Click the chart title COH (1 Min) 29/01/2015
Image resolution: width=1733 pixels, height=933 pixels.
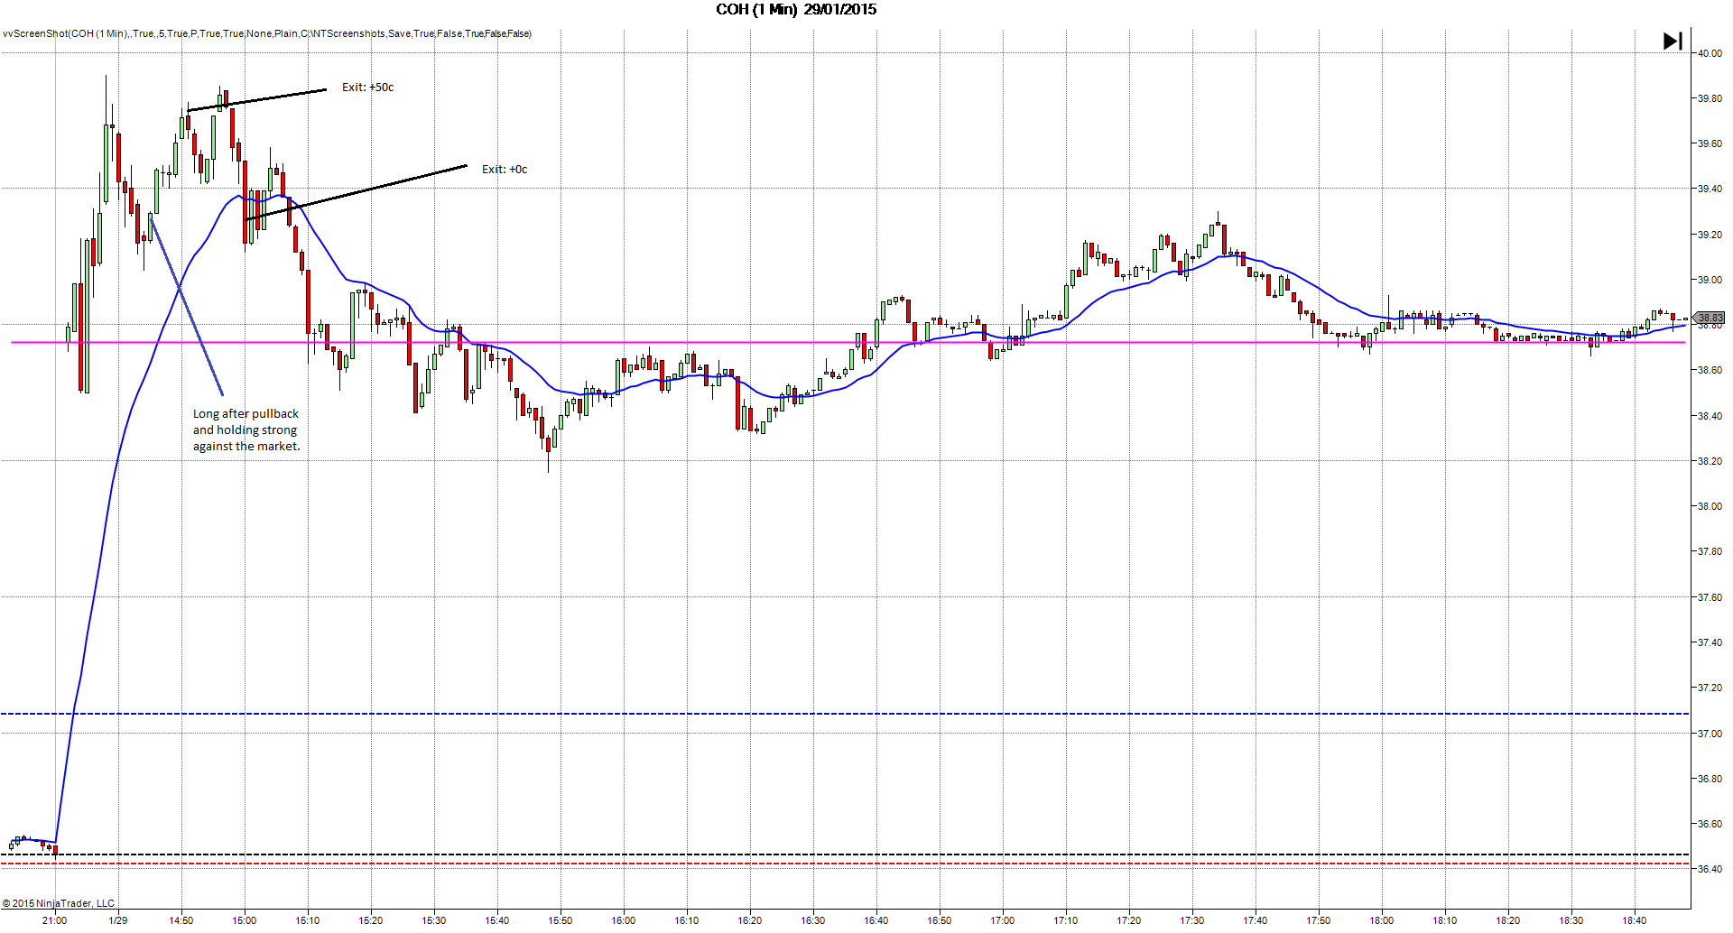(796, 10)
